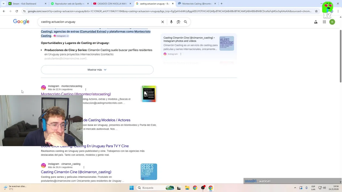Click the page vertical scrollbar

(x=340, y=56)
